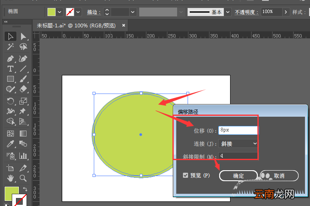The height and width of the screenshot is (206, 310).
Task: Select the Pen tool
Action: pyautogui.click(x=11, y=59)
